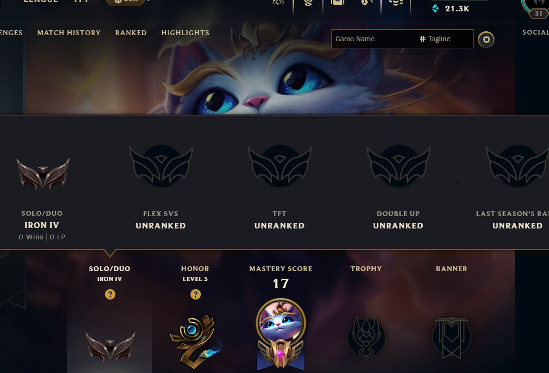Viewport: 549px width, 373px height.
Task: Click the Blue Essence currency icon
Action: pyautogui.click(x=435, y=9)
